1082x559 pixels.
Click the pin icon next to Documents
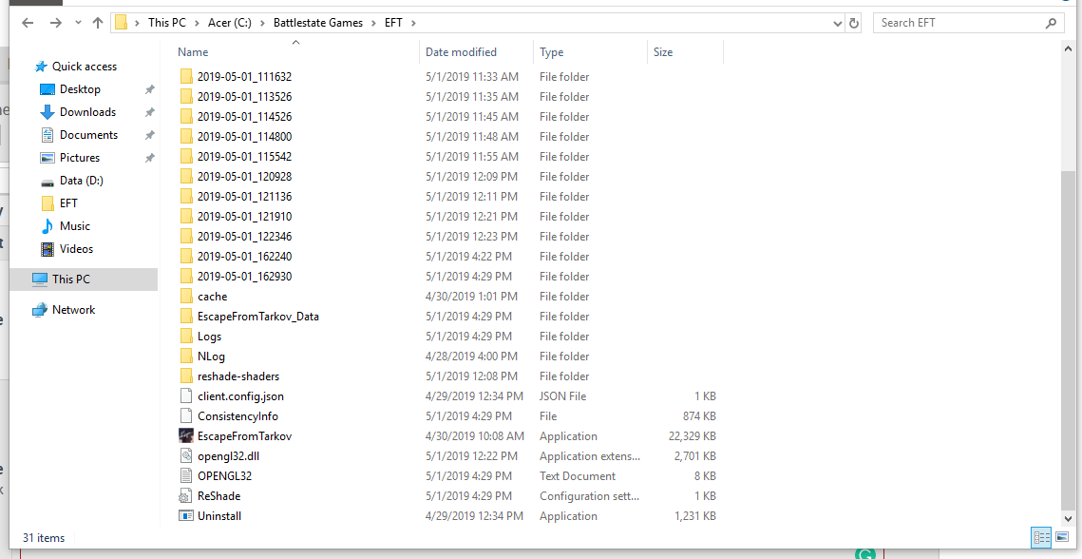[149, 135]
